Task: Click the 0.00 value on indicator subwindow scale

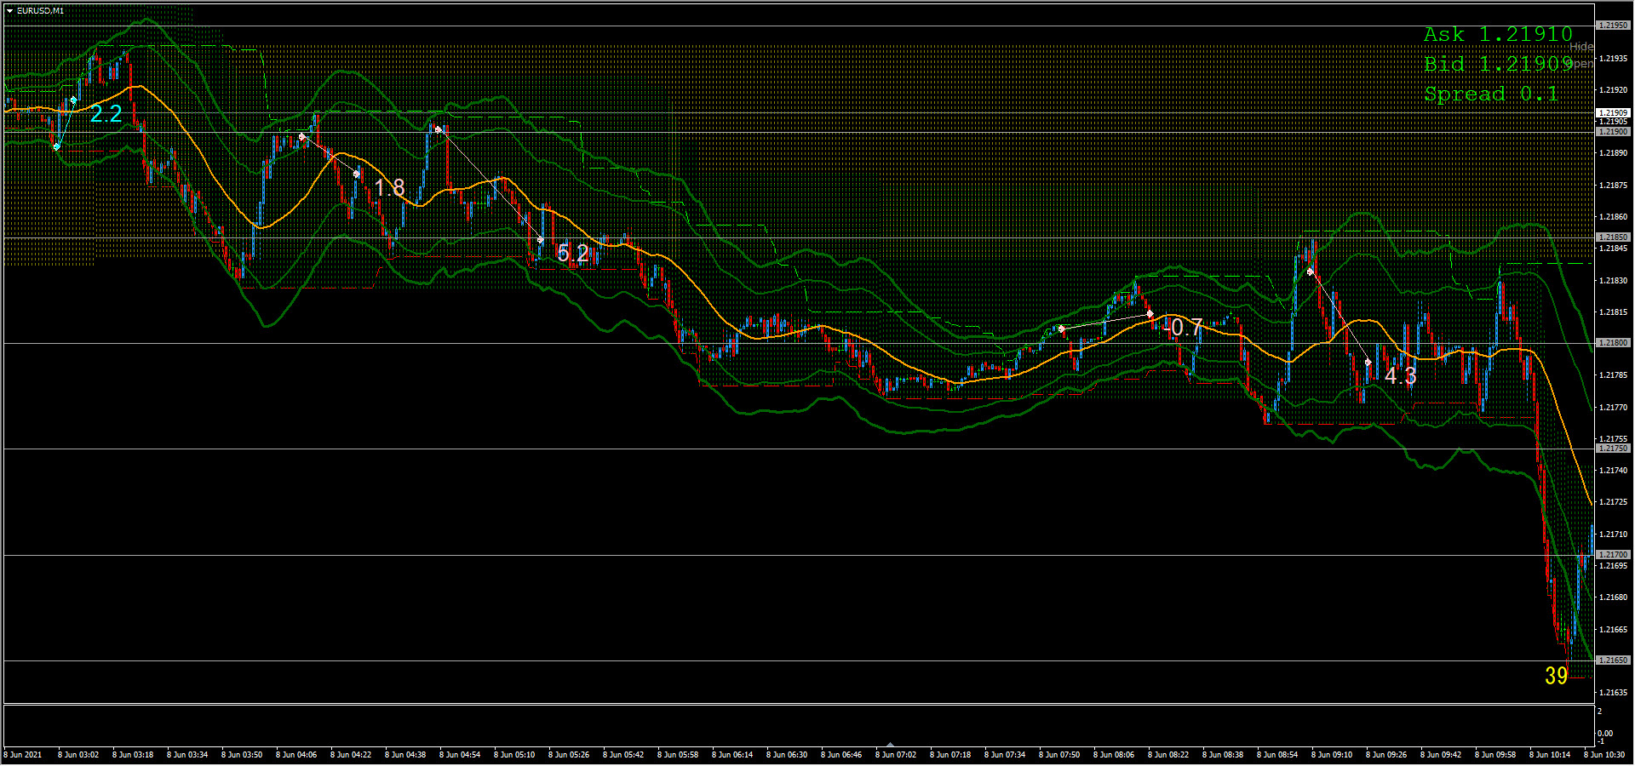Action: (x=1604, y=733)
